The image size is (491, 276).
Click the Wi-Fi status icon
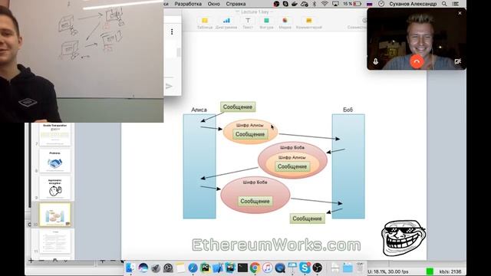(x=325, y=4)
